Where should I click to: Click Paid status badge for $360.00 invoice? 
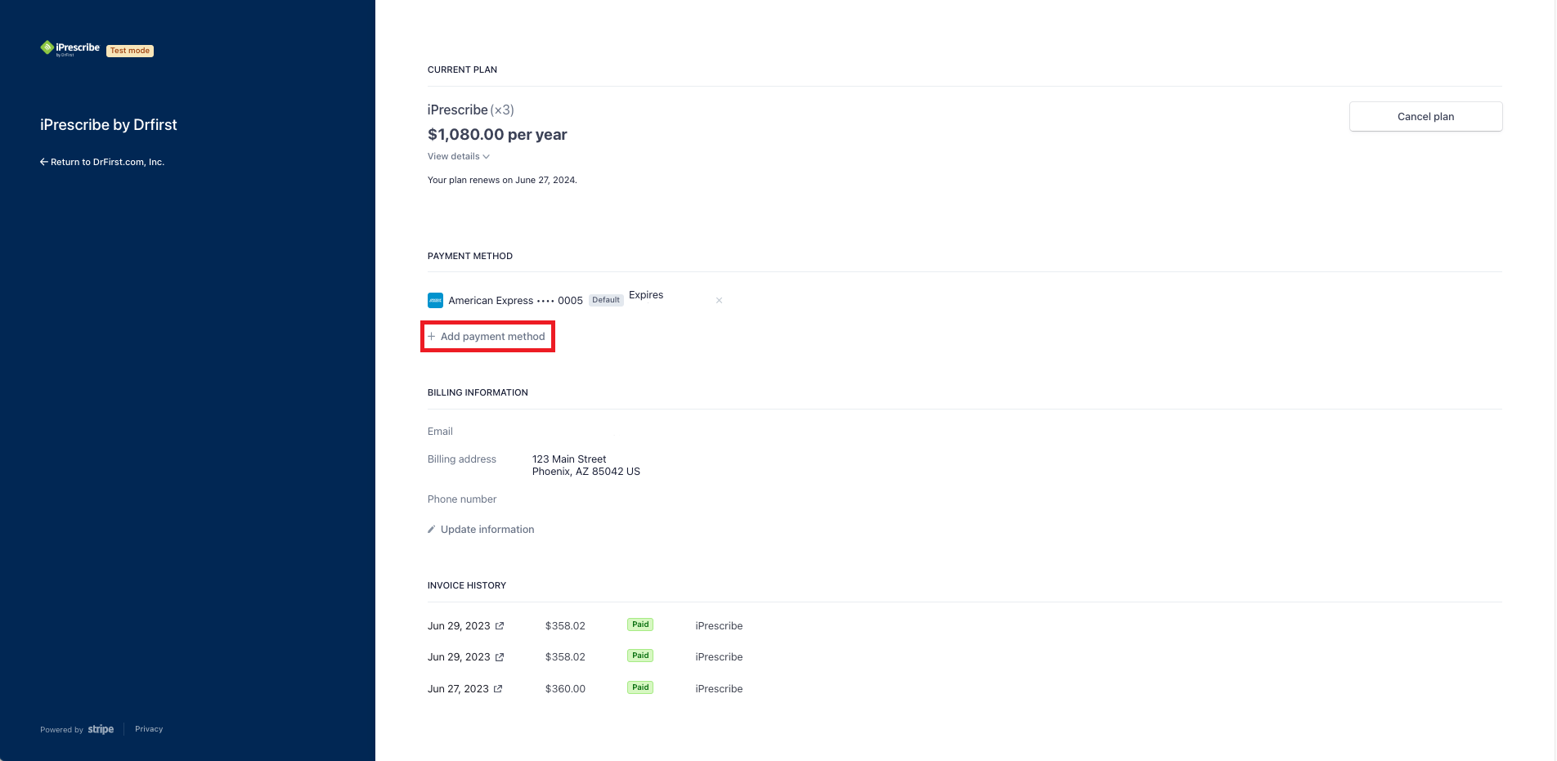pyautogui.click(x=640, y=687)
